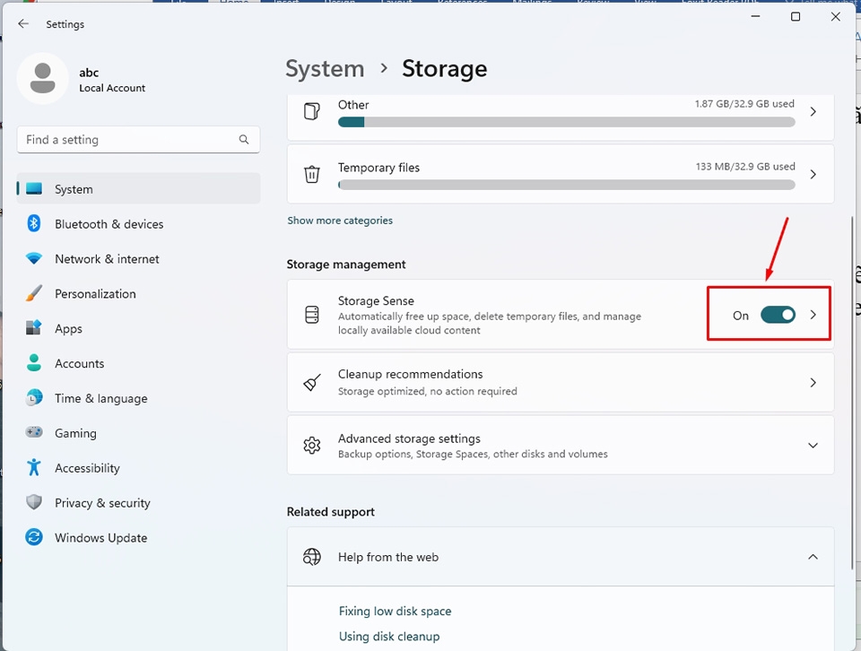The width and height of the screenshot is (861, 651).
Task: Click the Personalization paintbrush icon
Action: coord(34,293)
